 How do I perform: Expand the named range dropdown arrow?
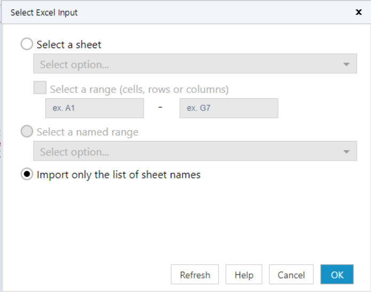click(346, 152)
